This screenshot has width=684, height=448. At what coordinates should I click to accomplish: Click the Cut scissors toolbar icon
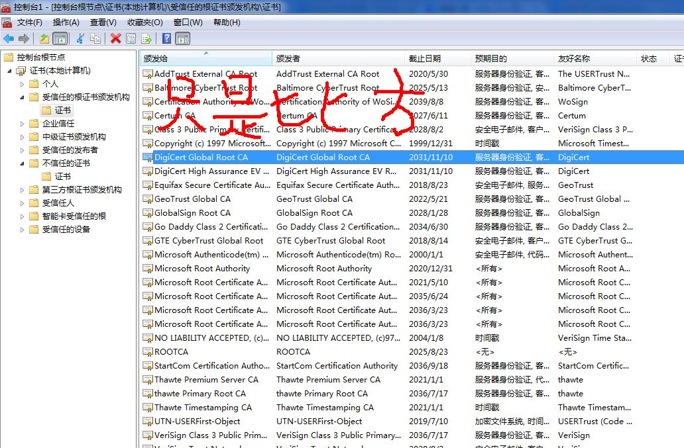point(80,39)
